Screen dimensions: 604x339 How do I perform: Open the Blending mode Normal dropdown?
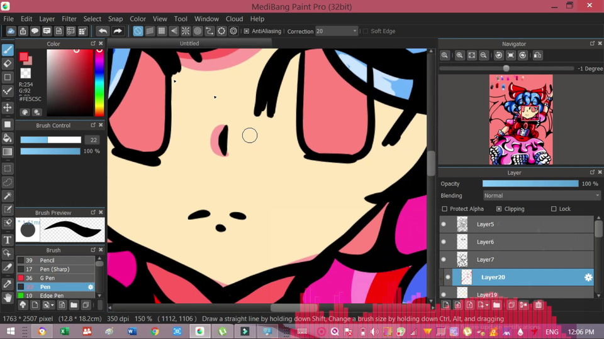click(x=541, y=196)
